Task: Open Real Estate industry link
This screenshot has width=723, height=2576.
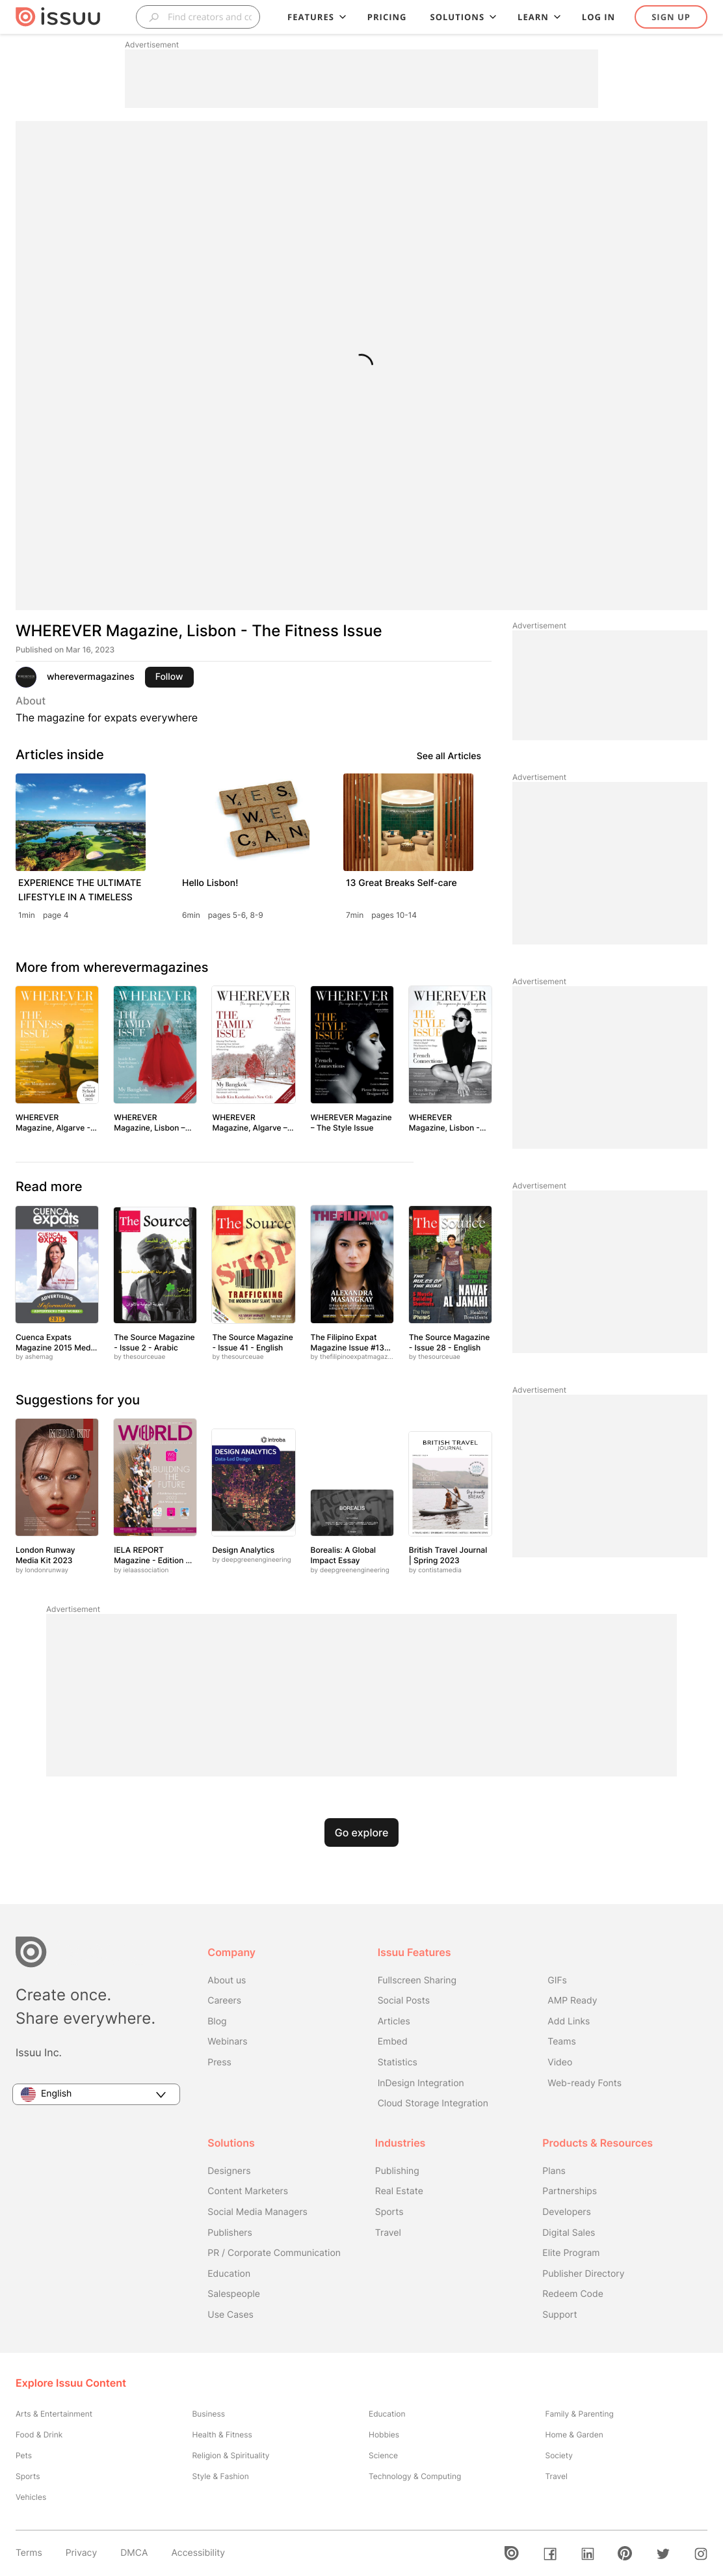Action: click(x=399, y=2191)
